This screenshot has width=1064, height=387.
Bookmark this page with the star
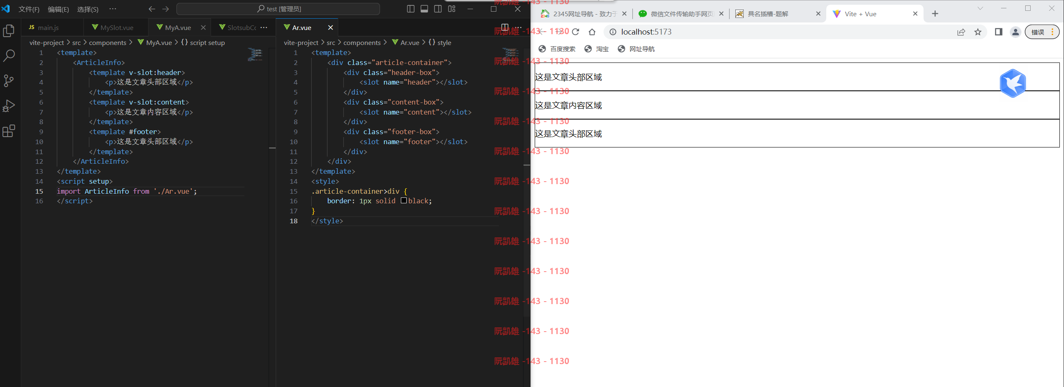click(x=978, y=32)
